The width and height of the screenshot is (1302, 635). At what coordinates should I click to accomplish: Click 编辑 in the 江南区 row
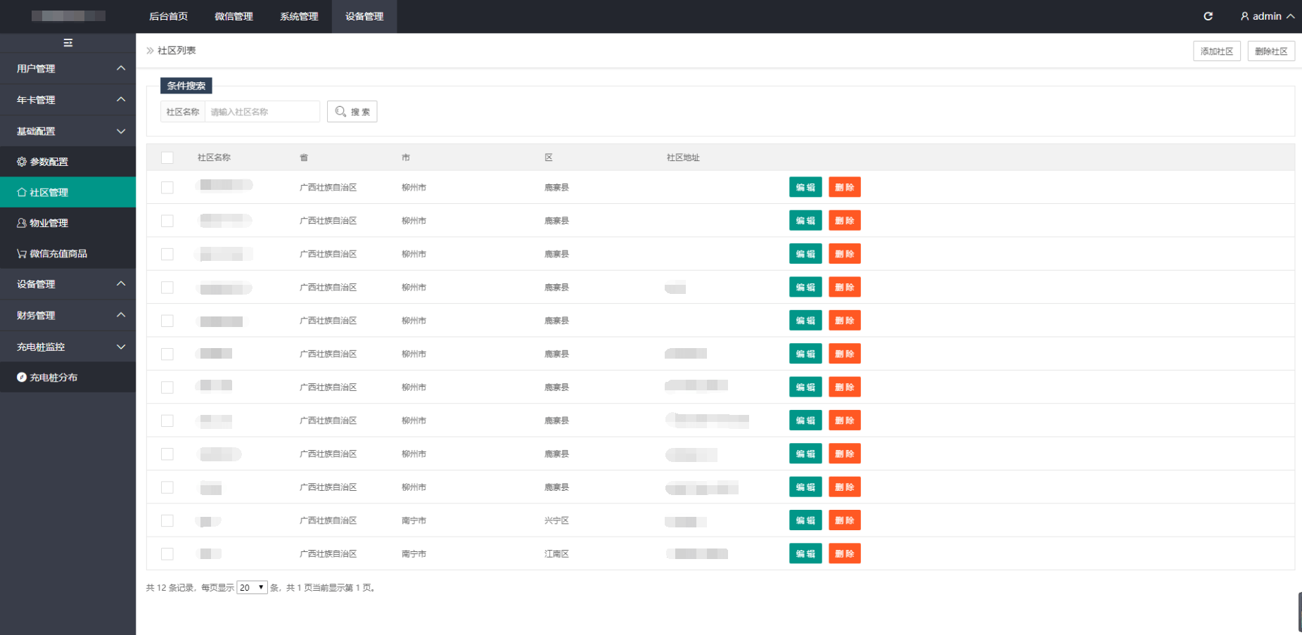tap(805, 554)
